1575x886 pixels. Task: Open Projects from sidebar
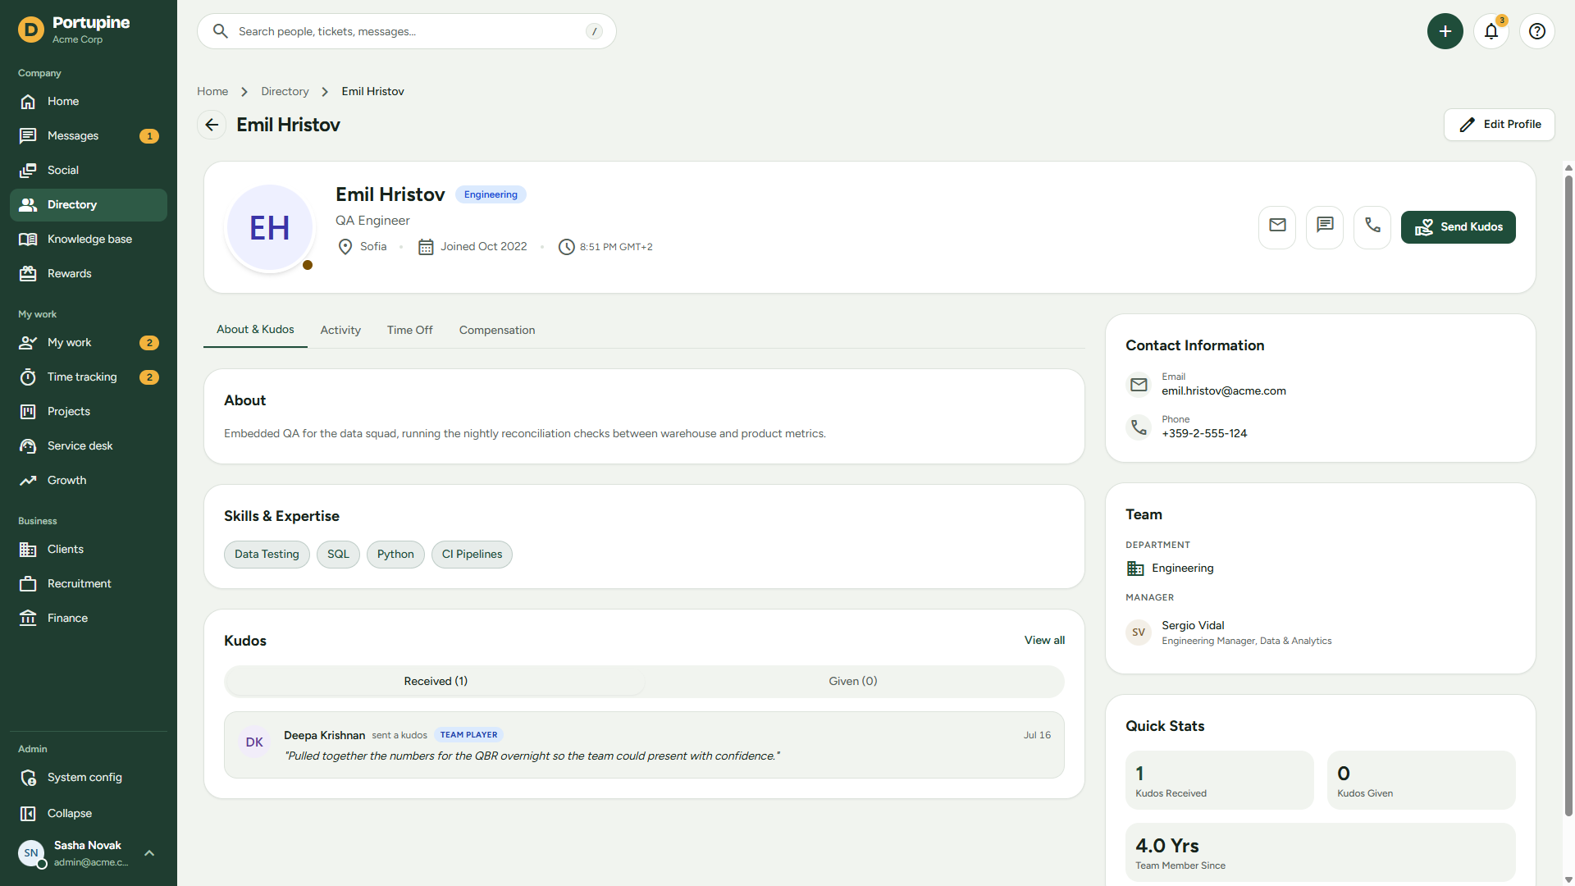89,412
